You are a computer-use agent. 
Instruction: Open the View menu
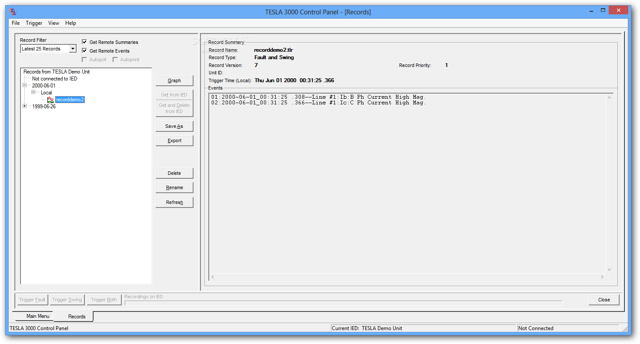pyautogui.click(x=53, y=23)
